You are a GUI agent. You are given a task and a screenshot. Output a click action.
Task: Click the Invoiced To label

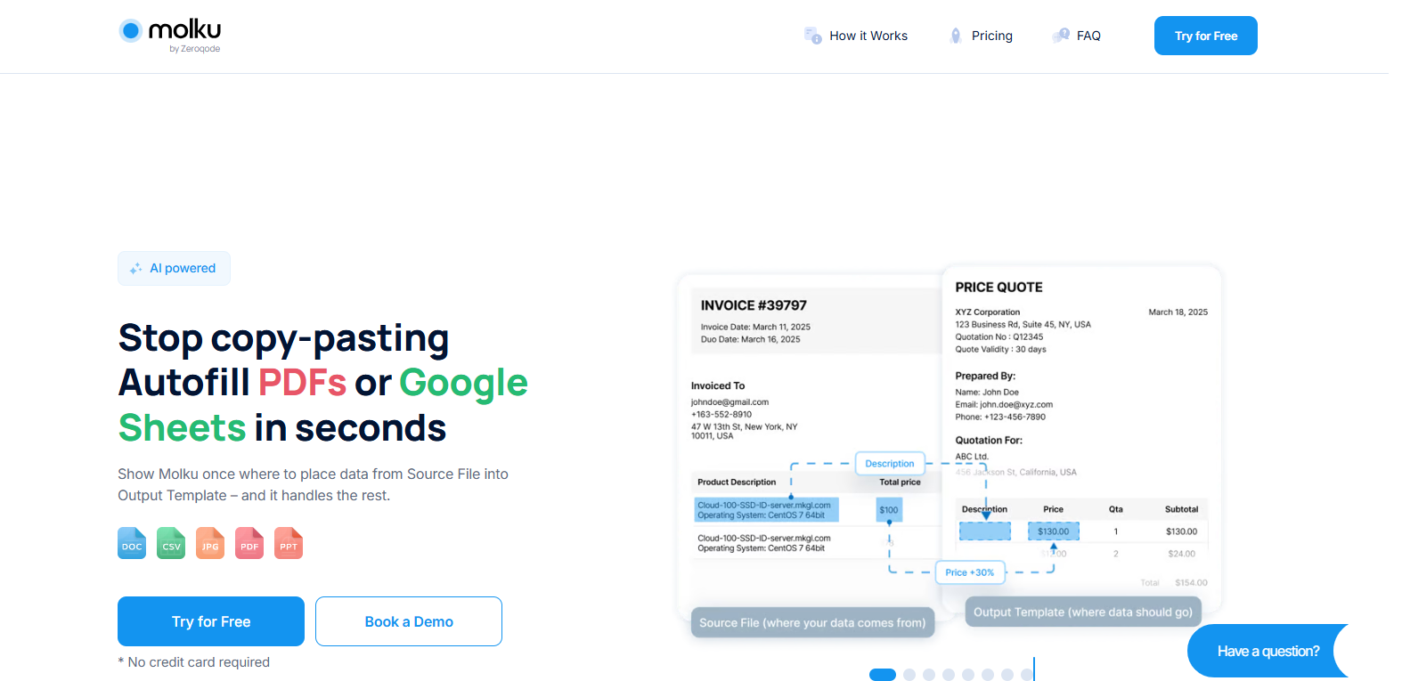tap(718, 385)
